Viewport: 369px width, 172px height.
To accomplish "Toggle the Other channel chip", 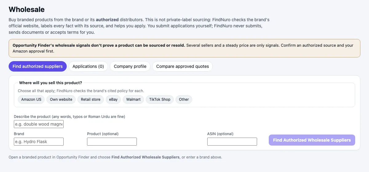I will pos(184,100).
